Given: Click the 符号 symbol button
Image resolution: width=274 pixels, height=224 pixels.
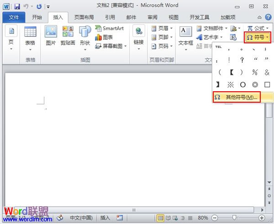Looking at the screenshot, I should pos(258,37).
